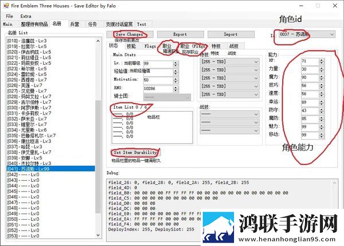This screenshot has height=246, width=344.
Task: Select roster entry [026] Lv:7
Action: click(51, 85)
